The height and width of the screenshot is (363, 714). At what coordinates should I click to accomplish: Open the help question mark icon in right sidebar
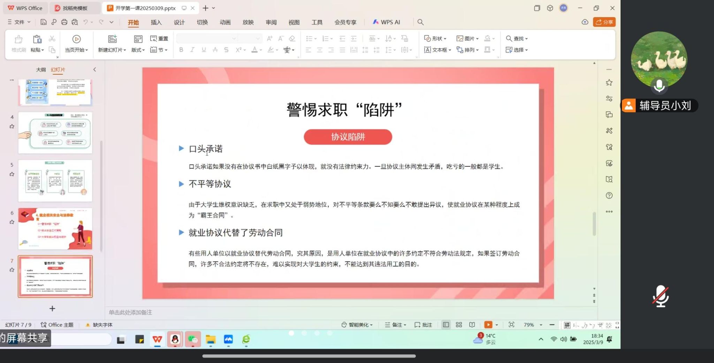click(x=609, y=196)
